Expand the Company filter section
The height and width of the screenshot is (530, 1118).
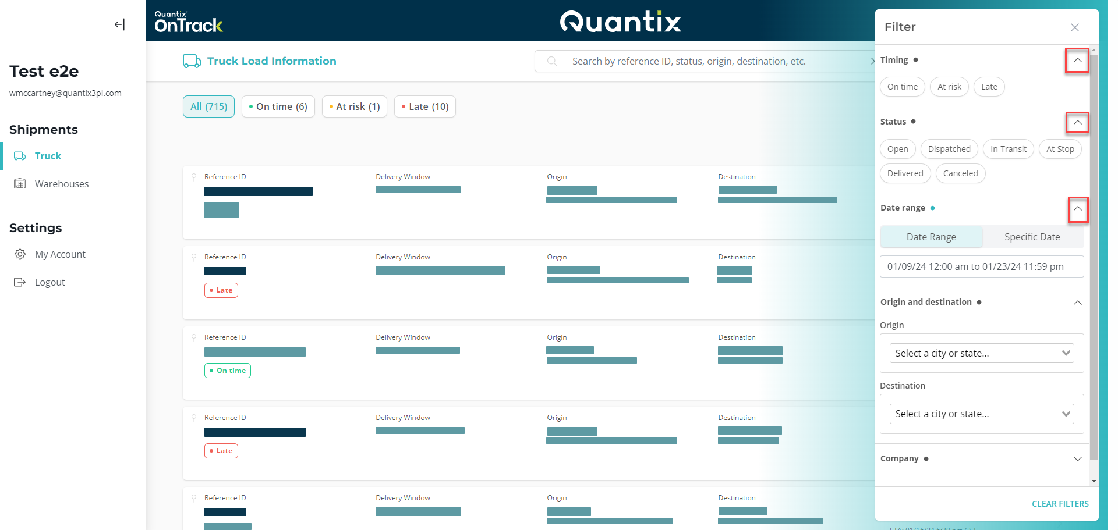pos(1077,458)
